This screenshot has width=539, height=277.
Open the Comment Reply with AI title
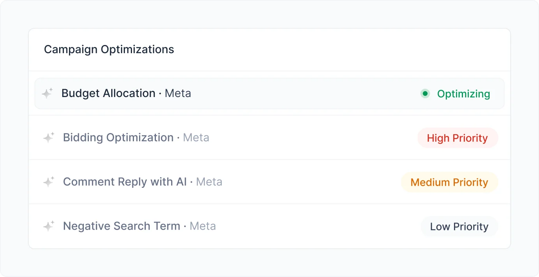tap(125, 182)
